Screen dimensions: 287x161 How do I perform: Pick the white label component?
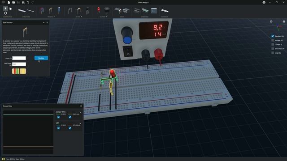coord(165,11)
